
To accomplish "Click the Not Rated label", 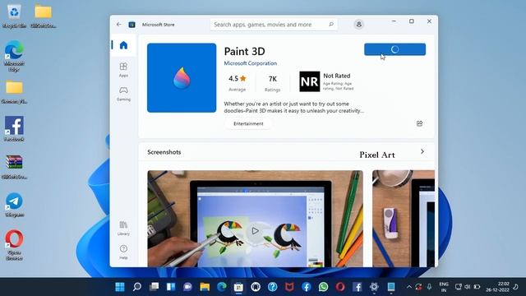I will point(336,76).
